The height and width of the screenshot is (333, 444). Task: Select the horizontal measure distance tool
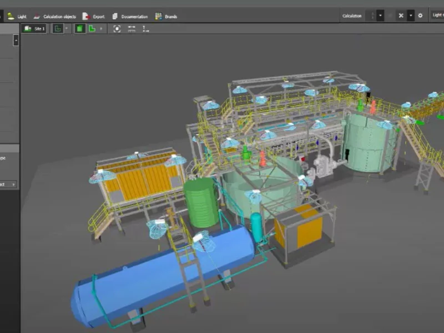pos(132,29)
